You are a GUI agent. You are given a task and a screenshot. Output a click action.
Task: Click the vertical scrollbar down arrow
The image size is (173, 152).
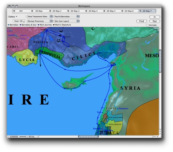pos(160,134)
